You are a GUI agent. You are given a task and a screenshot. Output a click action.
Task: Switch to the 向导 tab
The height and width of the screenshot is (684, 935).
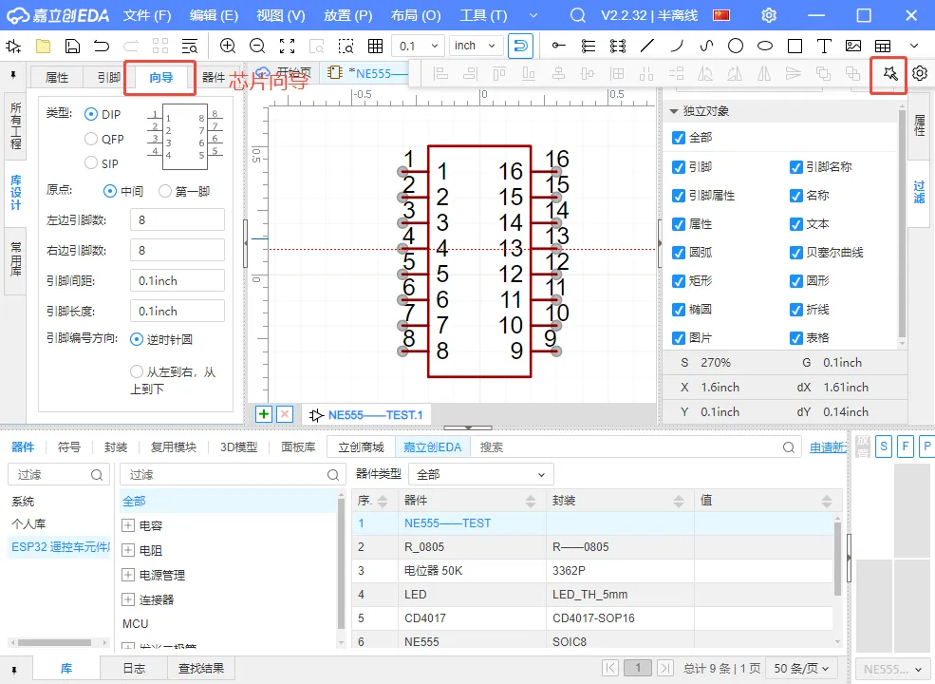click(160, 77)
